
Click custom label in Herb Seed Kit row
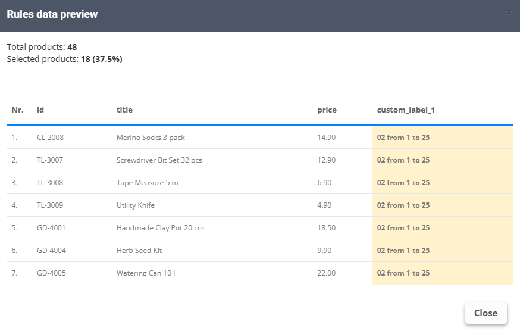point(403,250)
